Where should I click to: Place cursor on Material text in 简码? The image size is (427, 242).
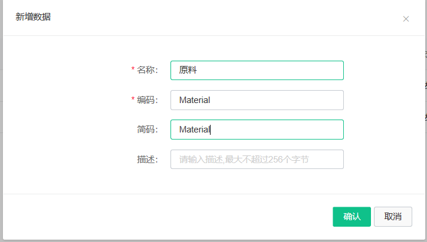[x=195, y=129]
